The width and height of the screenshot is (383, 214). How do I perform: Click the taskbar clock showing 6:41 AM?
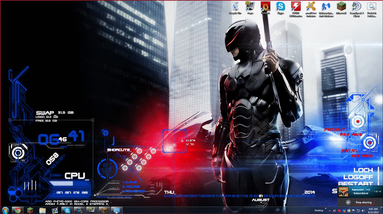pyautogui.click(x=373, y=210)
